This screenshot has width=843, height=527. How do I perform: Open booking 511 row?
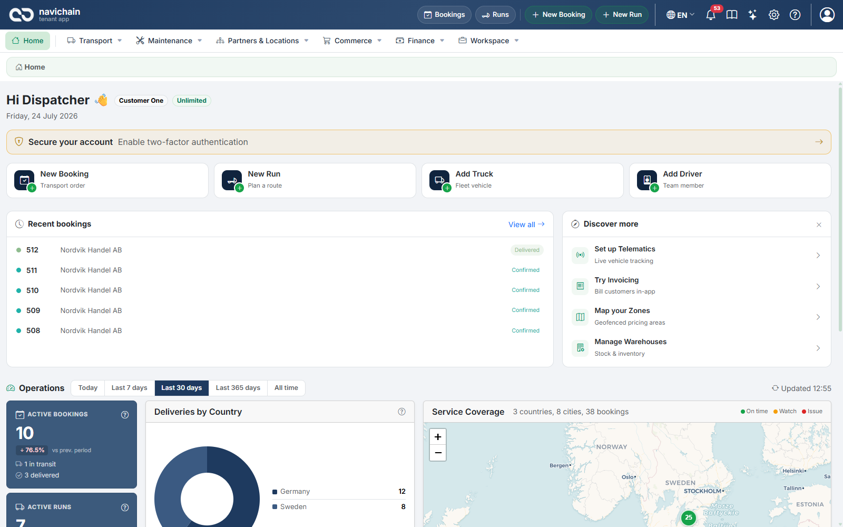[280, 270]
